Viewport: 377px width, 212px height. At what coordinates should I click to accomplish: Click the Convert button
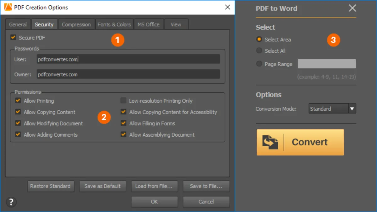(300, 142)
